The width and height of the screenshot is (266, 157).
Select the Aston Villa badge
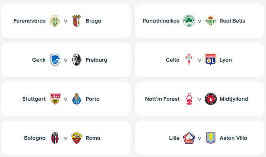(x=211, y=138)
